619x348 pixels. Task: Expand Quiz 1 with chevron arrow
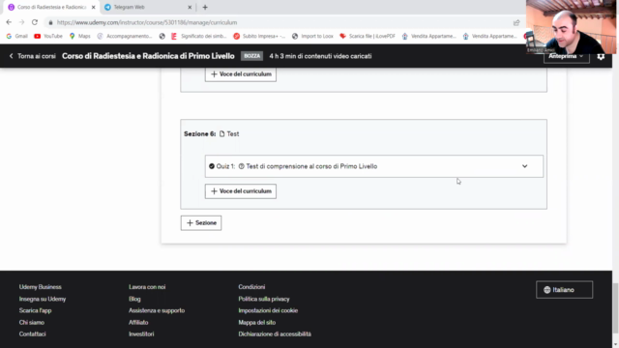point(524,166)
